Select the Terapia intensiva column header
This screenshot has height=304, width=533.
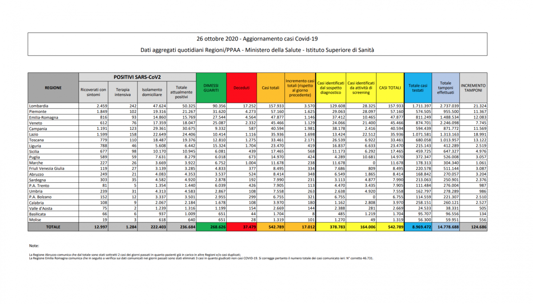[123, 92]
